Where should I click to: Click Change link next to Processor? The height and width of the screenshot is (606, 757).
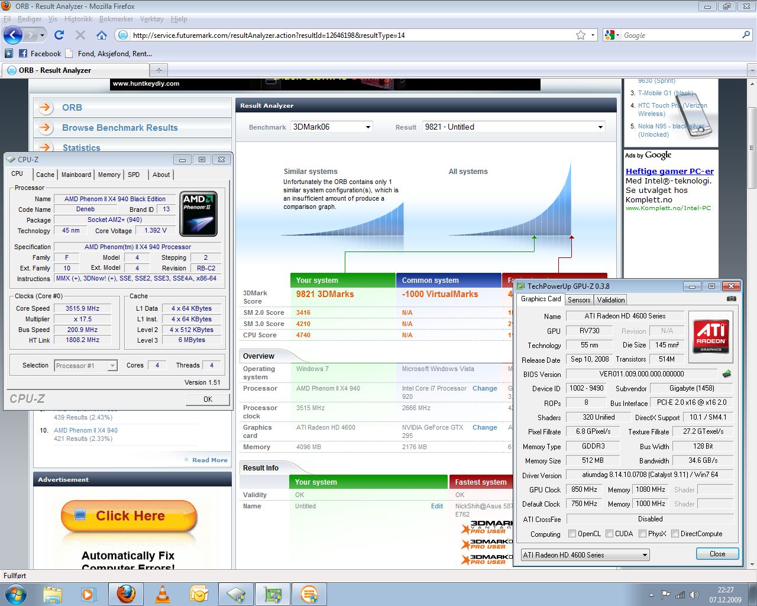(485, 388)
